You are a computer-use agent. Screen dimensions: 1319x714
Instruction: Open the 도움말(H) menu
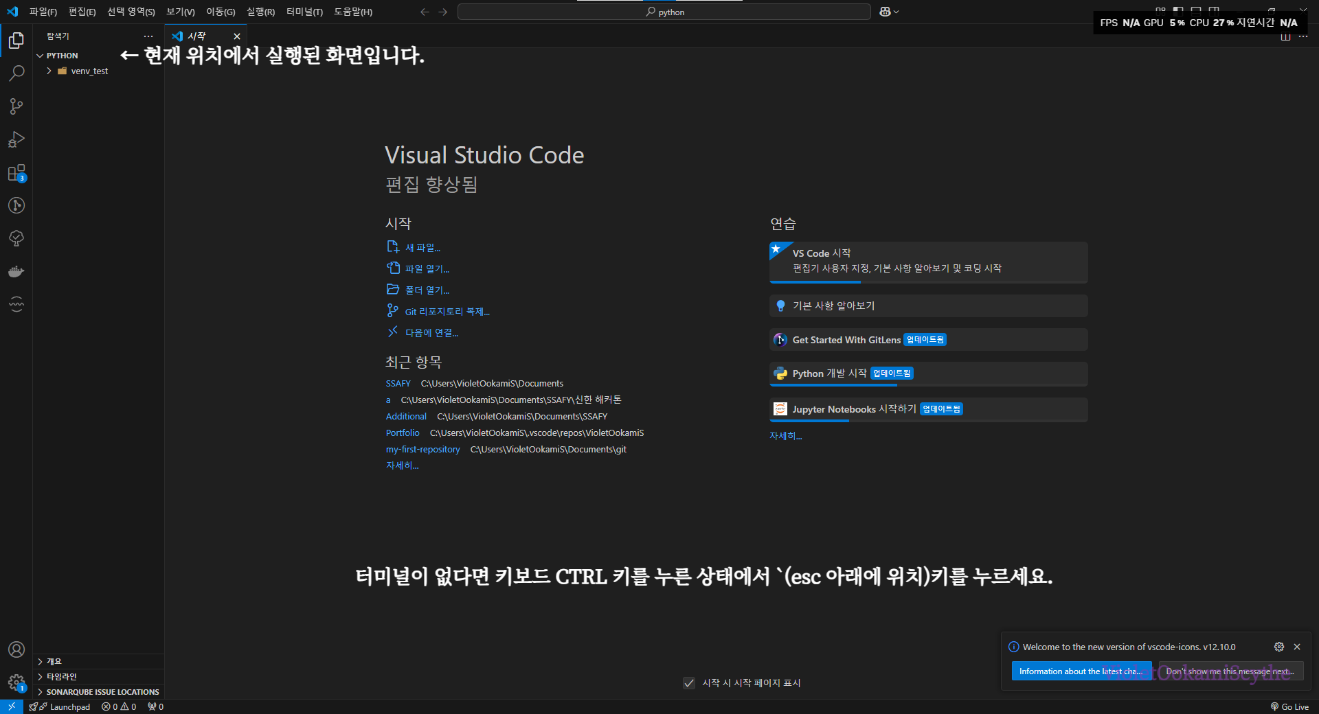353,12
